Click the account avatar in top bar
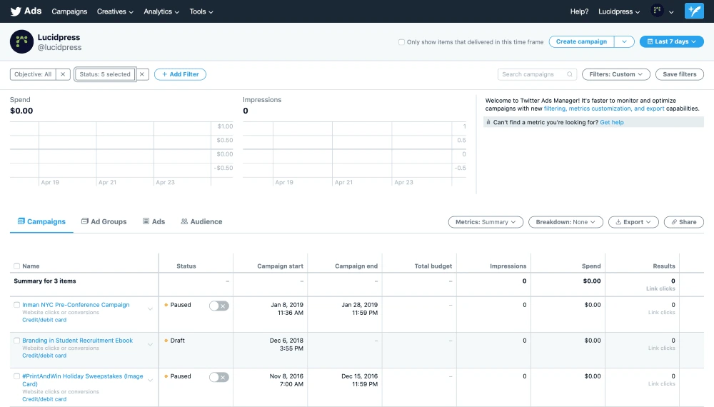Image resolution: width=714 pixels, height=407 pixels. tap(657, 11)
